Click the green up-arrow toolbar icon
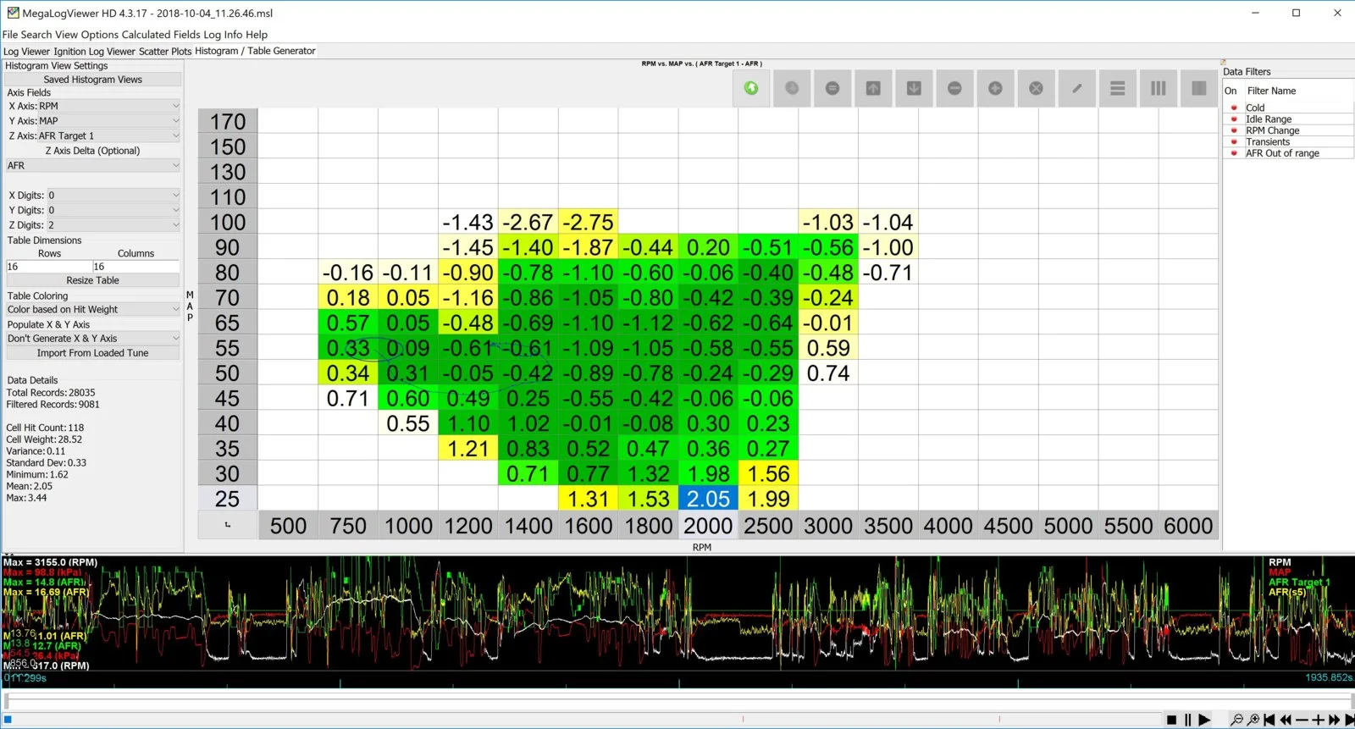This screenshot has width=1355, height=729. [751, 88]
